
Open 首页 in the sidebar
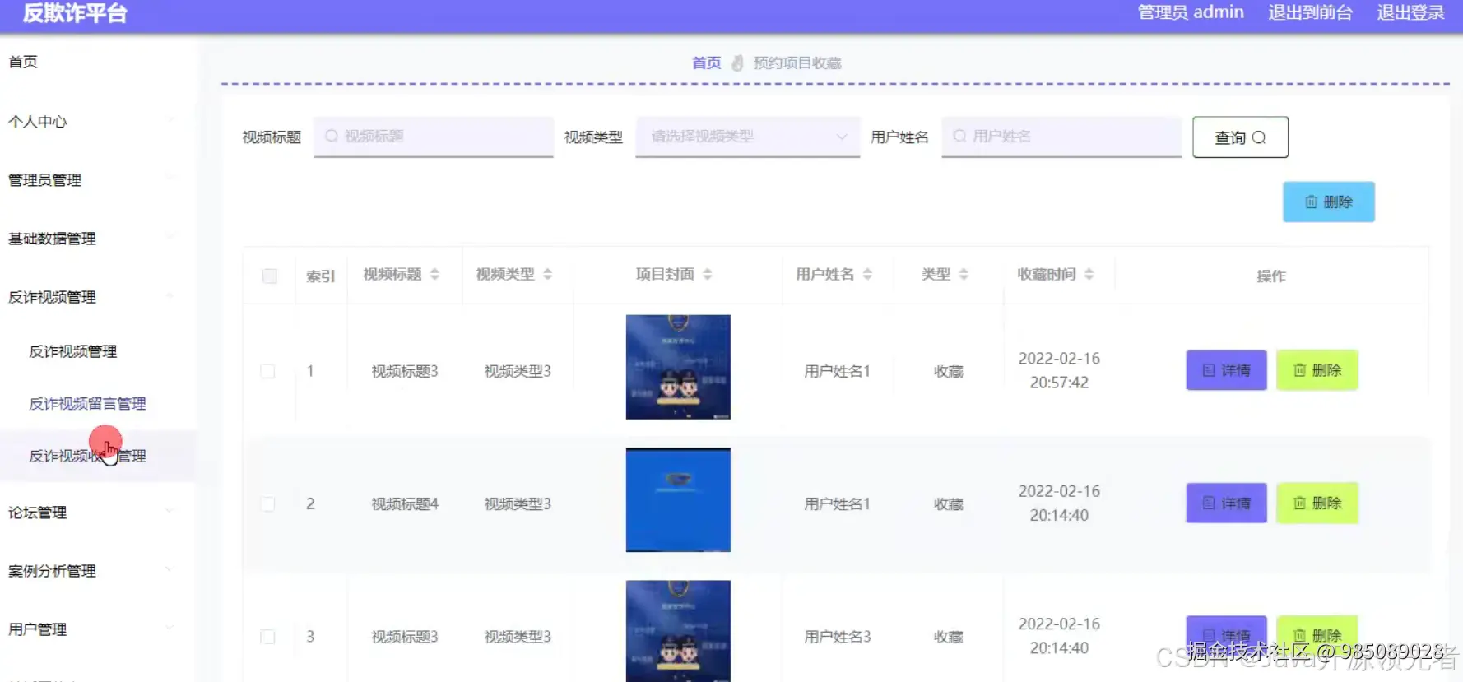[23, 62]
